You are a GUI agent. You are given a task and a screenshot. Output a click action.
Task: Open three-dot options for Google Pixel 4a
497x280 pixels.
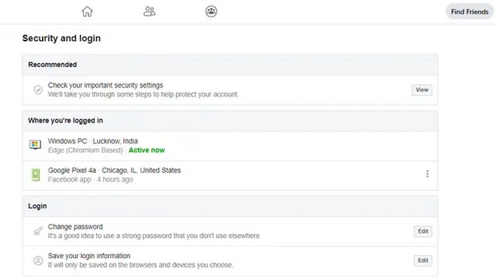[427, 174]
